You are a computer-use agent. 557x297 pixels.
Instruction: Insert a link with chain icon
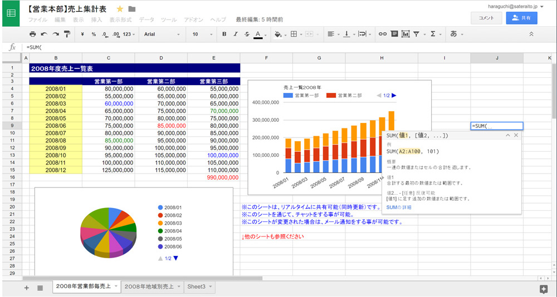tap(382, 34)
